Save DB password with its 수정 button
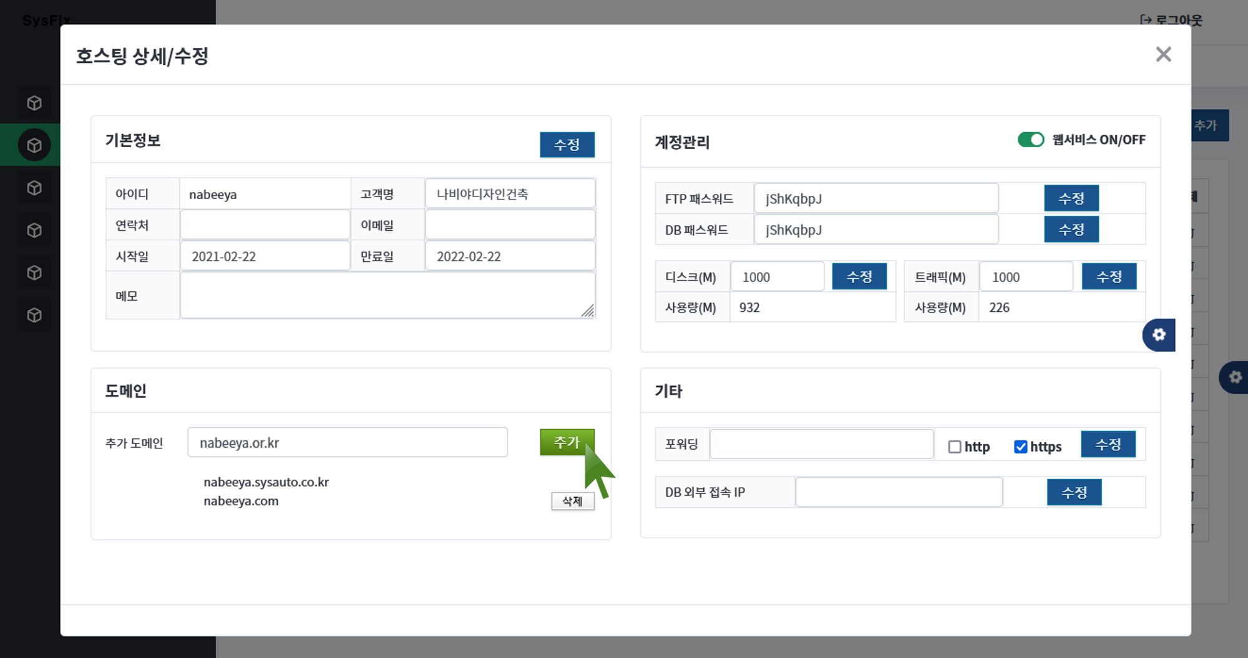Screen dimensions: 1248x658 pyautogui.click(x=1071, y=230)
